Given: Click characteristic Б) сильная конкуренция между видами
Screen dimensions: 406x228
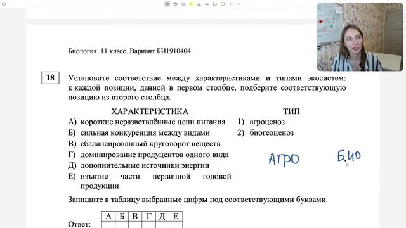Looking at the screenshot, I should (x=139, y=132).
